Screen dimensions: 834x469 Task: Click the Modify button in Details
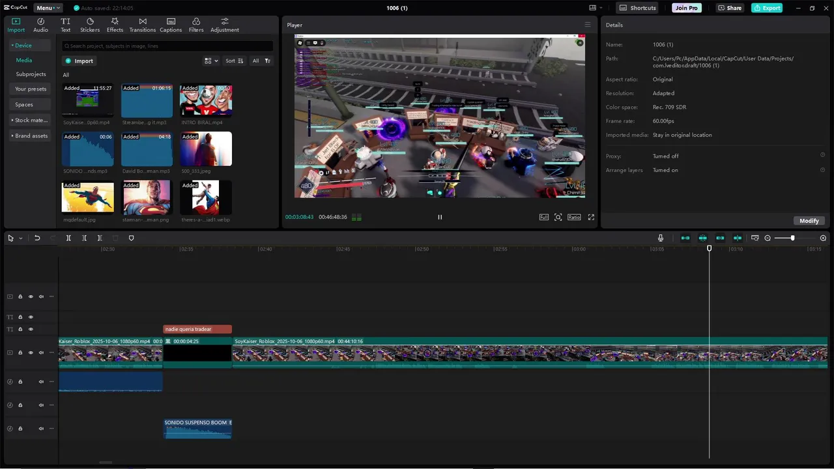[809, 221]
